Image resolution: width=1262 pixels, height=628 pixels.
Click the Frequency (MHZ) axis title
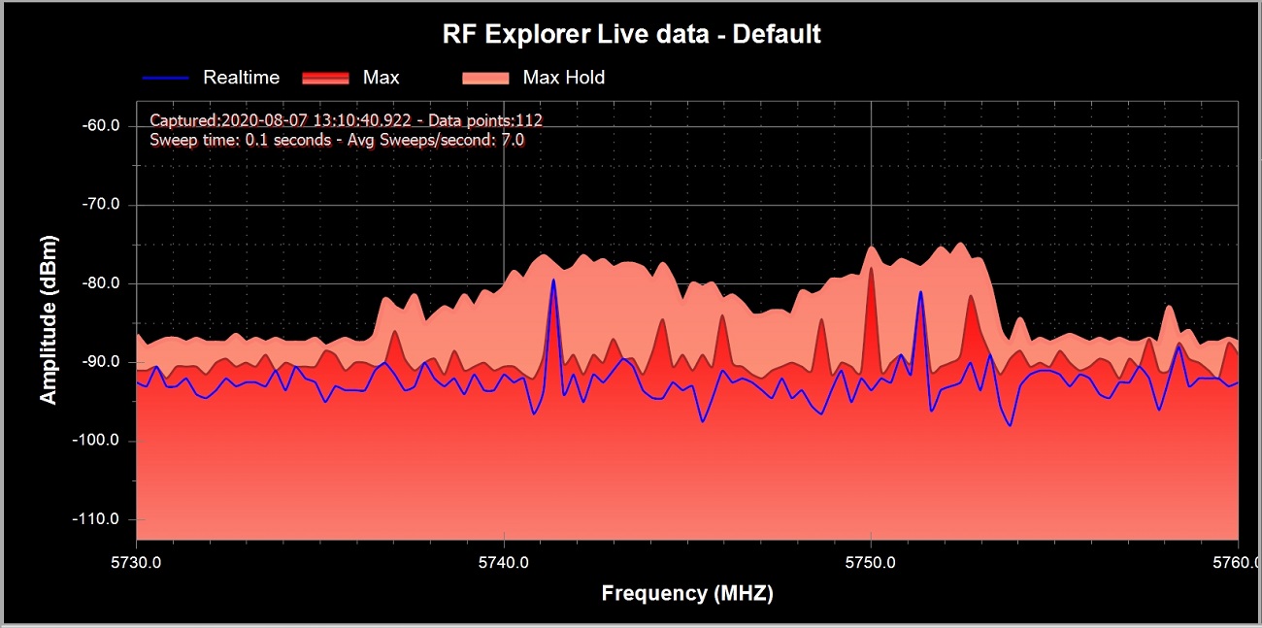coord(687,593)
